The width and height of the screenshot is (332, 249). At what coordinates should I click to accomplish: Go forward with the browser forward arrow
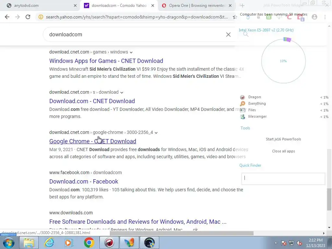[18, 17]
